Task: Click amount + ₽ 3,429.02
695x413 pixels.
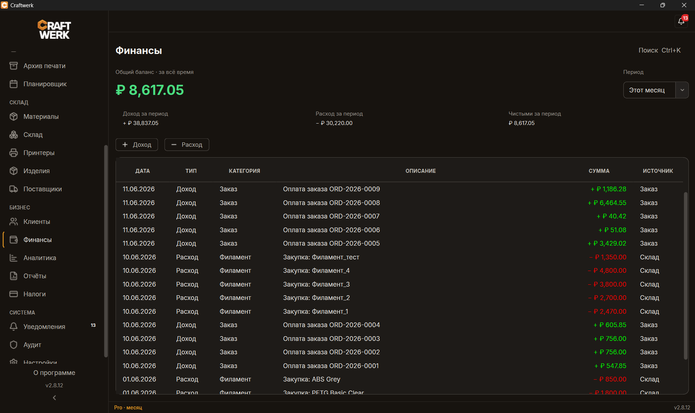Action: pos(607,243)
